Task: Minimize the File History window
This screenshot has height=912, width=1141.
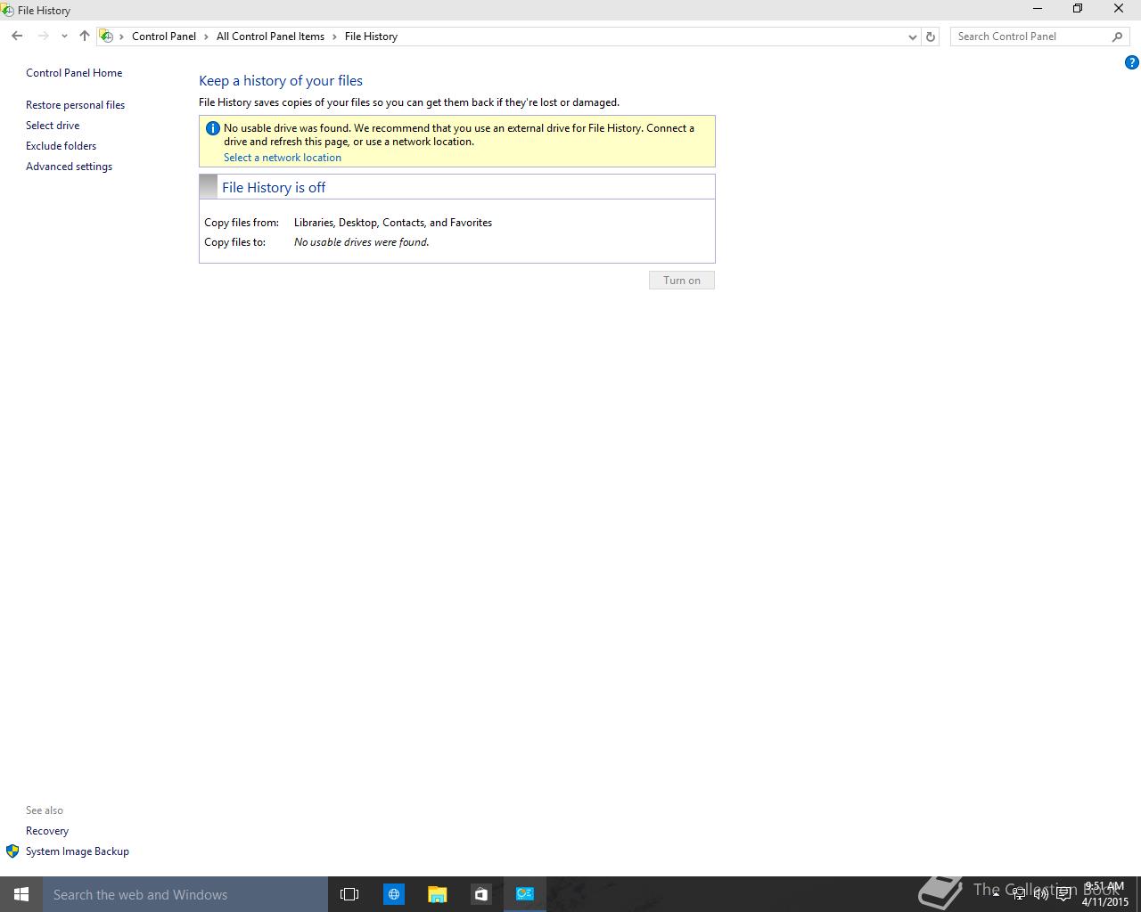Action: 1038,9
